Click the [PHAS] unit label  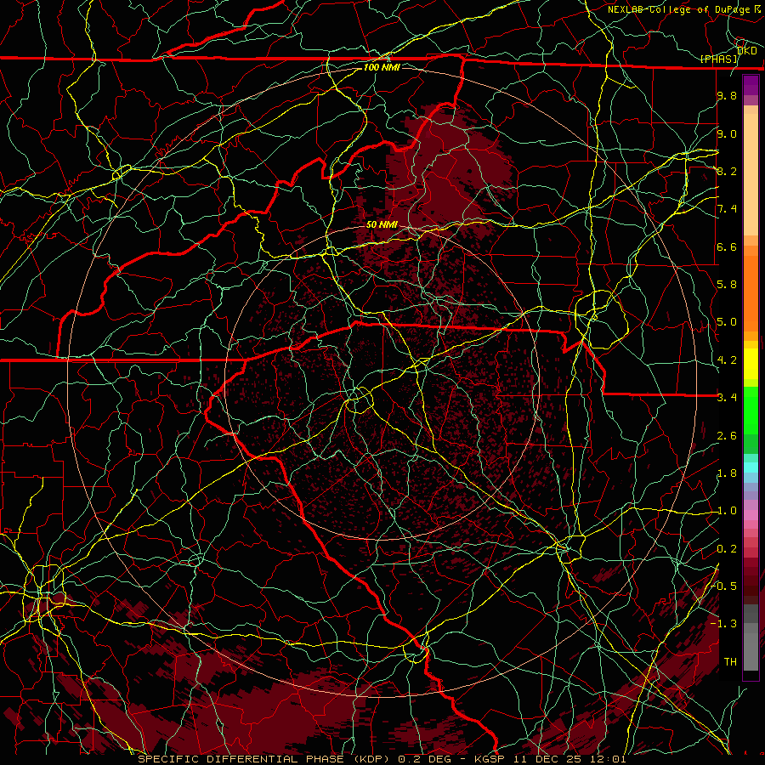pos(719,59)
